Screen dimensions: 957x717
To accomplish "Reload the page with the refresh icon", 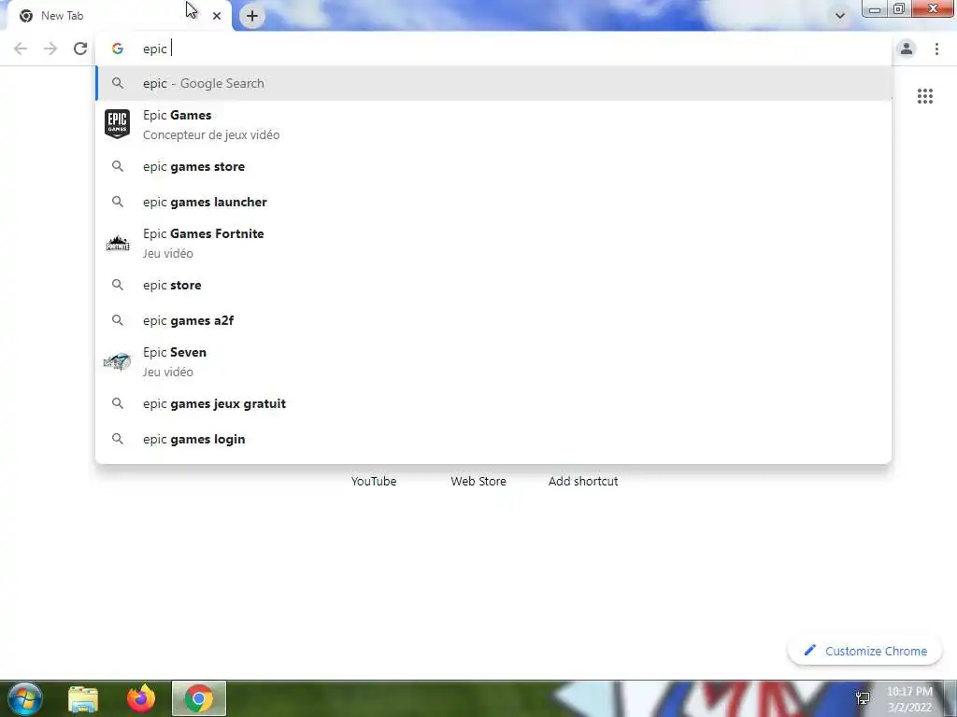I will click(x=80, y=49).
